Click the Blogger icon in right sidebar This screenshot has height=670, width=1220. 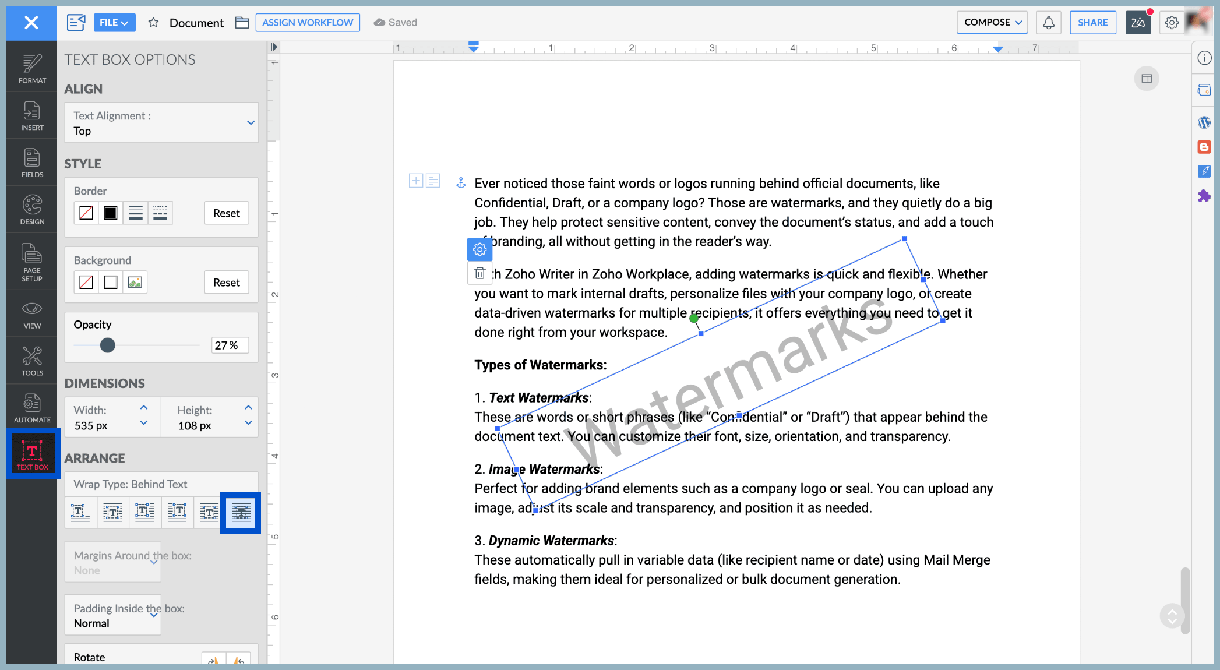coord(1205,147)
